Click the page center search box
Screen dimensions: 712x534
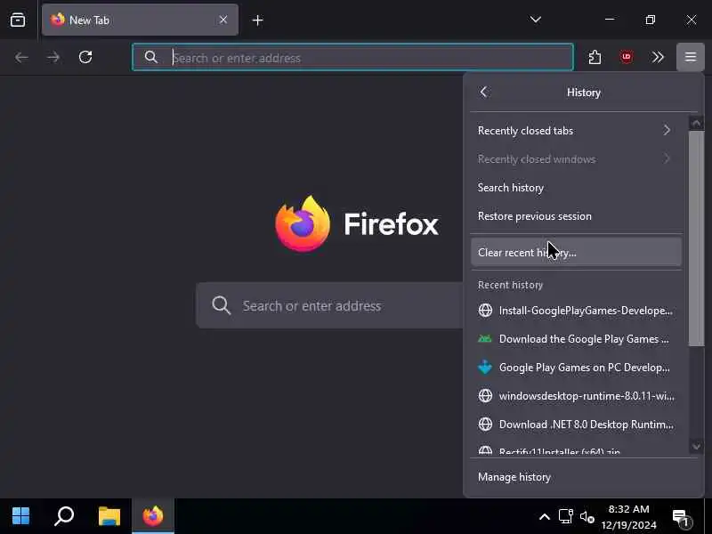point(330,305)
